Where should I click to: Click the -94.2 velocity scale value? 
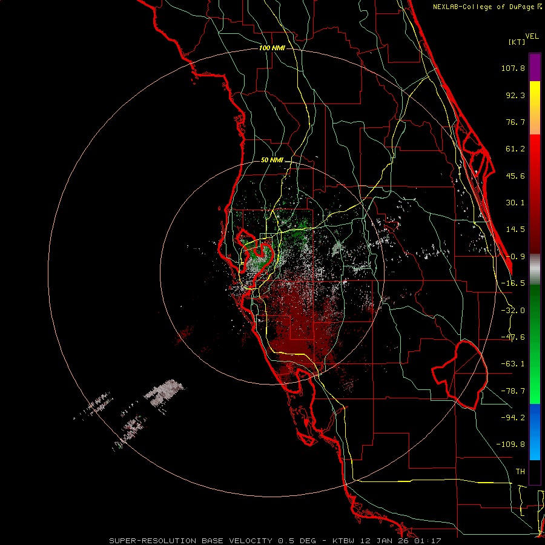pyautogui.click(x=513, y=417)
